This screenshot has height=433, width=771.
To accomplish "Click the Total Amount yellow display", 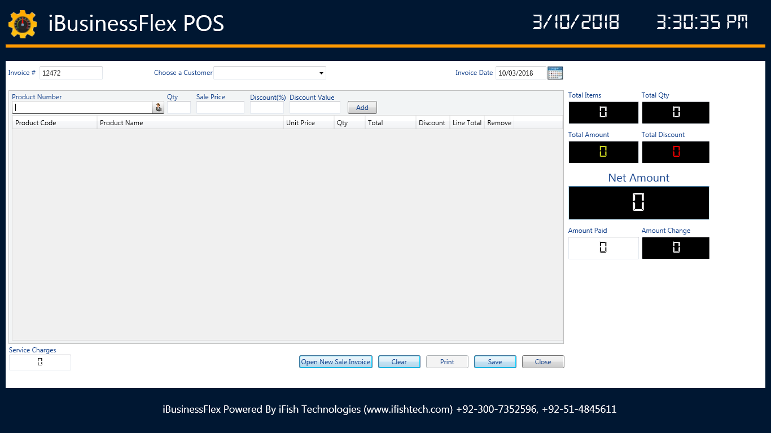I will (x=603, y=152).
